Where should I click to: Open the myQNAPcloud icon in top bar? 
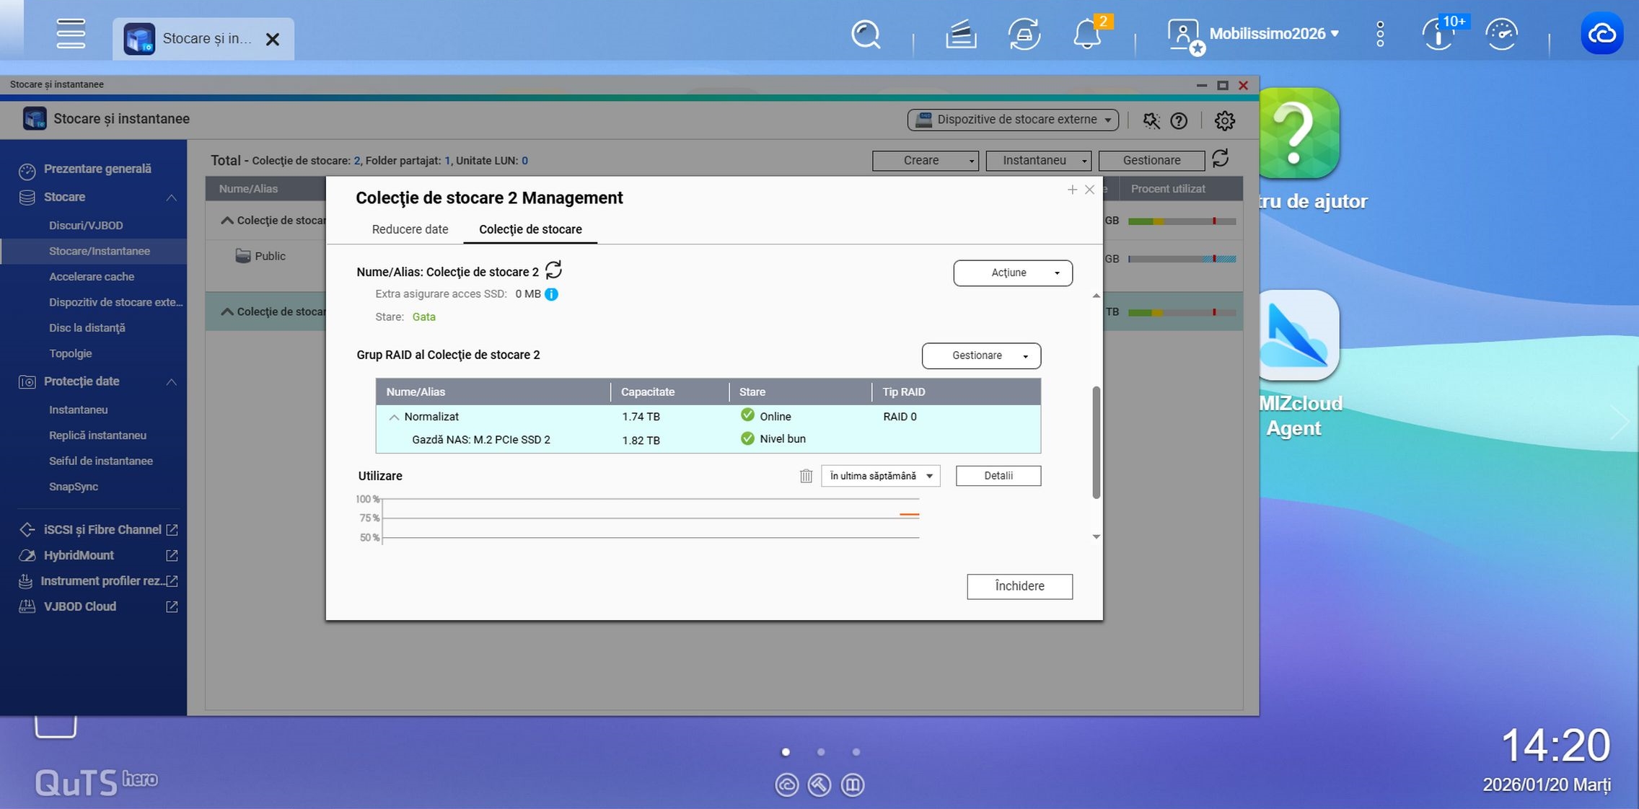[1601, 34]
